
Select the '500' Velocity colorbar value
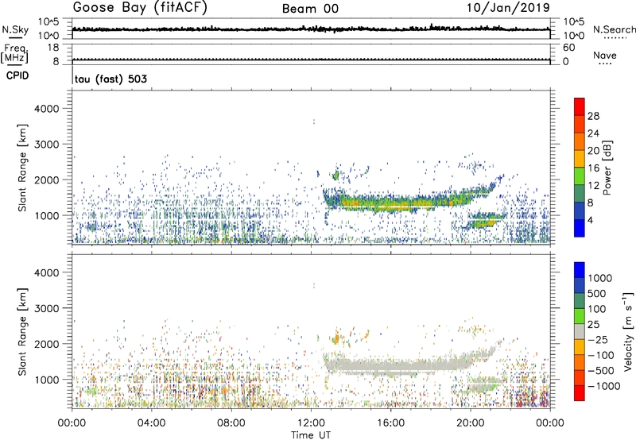(597, 294)
